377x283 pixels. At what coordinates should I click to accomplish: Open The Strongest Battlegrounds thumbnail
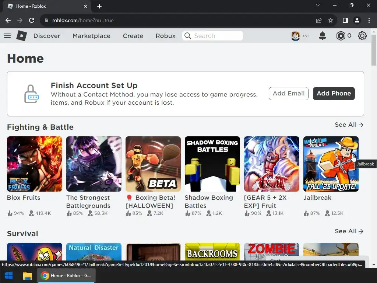pyautogui.click(x=94, y=164)
